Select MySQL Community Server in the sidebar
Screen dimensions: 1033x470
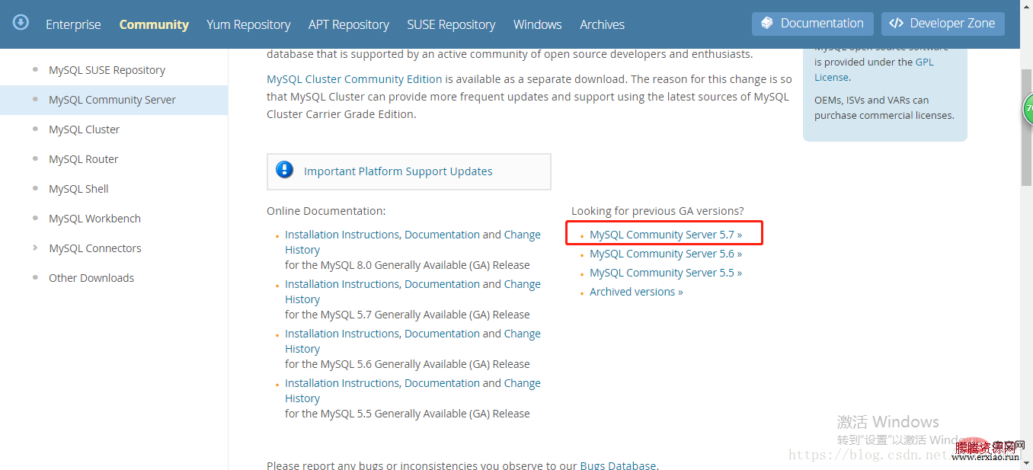[112, 100]
